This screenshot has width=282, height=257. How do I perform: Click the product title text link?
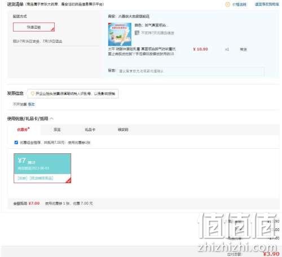click(x=142, y=51)
